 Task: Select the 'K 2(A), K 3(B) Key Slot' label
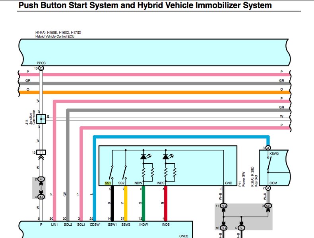(254, 177)
